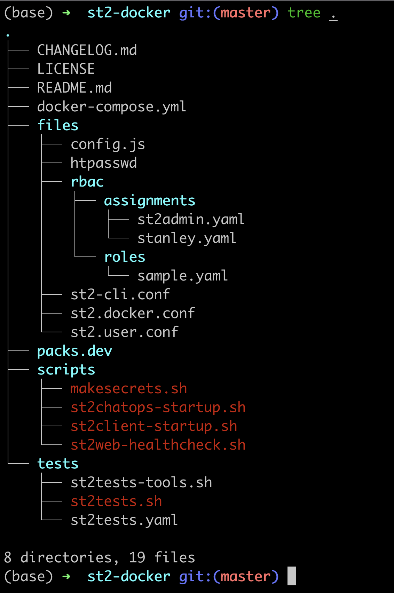Click README.md in the listing
The height and width of the screenshot is (593, 394).
(74, 88)
